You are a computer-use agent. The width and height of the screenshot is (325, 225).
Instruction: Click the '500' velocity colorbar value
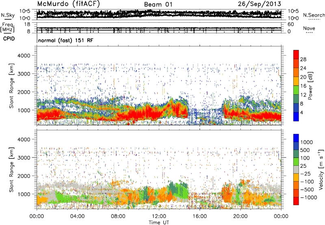click(x=305, y=150)
